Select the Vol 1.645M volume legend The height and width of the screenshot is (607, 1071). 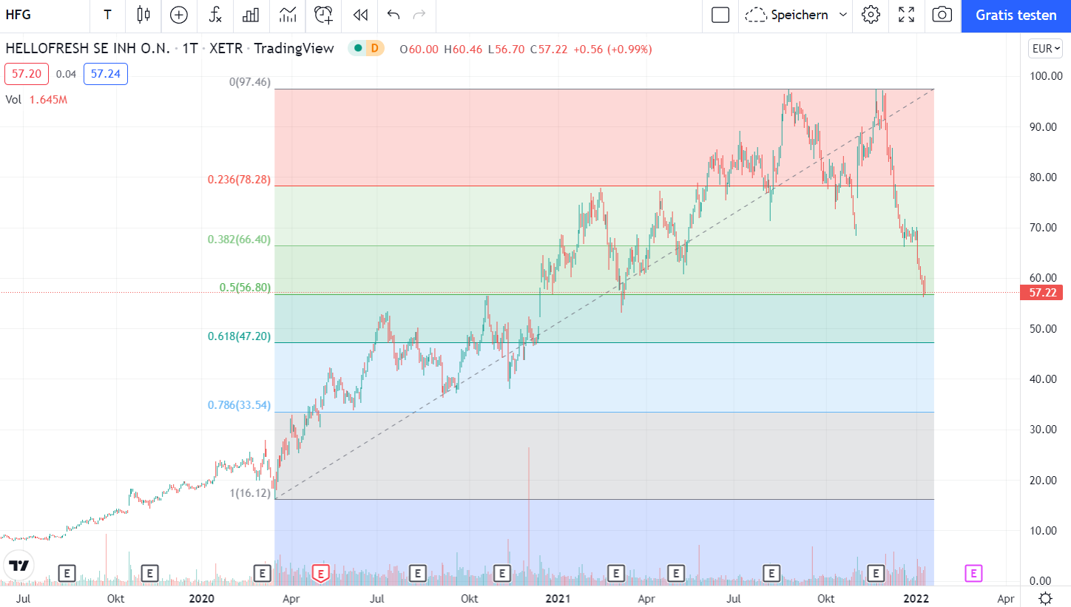pyautogui.click(x=36, y=99)
